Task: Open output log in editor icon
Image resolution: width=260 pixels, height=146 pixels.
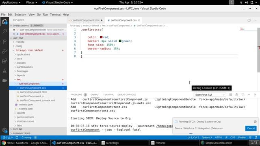Action: tap(243, 94)
